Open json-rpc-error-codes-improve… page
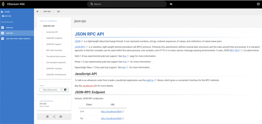Image resolution: width=262 pixels, height=124 pixels. tap(17, 39)
